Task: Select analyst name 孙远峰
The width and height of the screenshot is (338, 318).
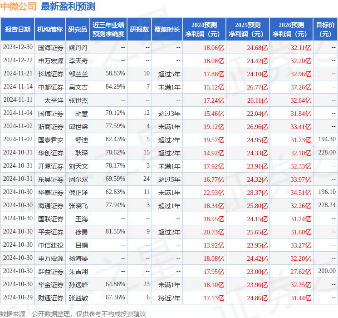Action: click(x=78, y=285)
